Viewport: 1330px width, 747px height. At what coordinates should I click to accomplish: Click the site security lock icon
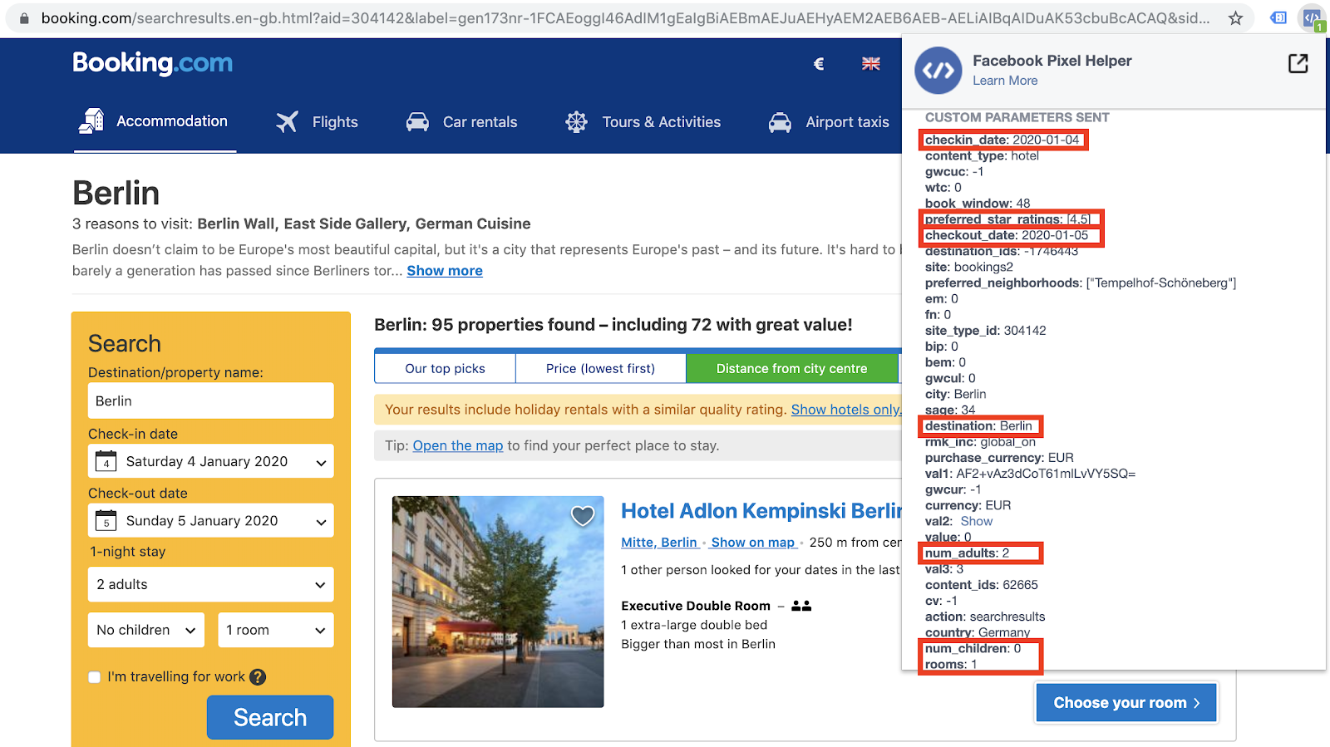pyautogui.click(x=24, y=18)
